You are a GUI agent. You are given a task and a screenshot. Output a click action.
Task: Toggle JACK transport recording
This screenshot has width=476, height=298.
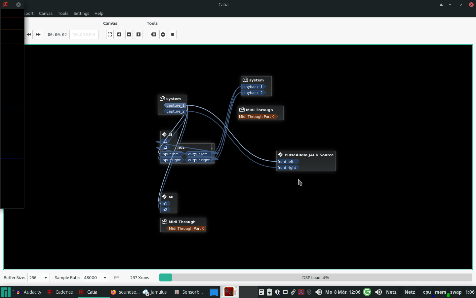point(173,34)
